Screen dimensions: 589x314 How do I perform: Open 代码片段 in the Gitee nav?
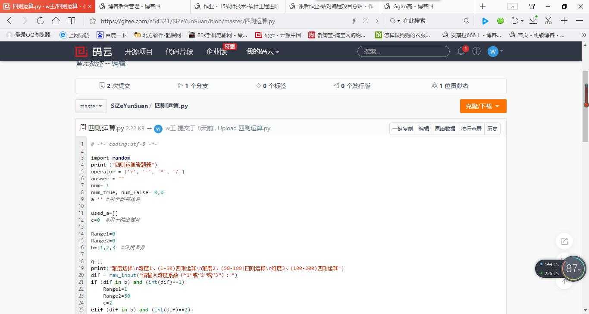point(179,52)
